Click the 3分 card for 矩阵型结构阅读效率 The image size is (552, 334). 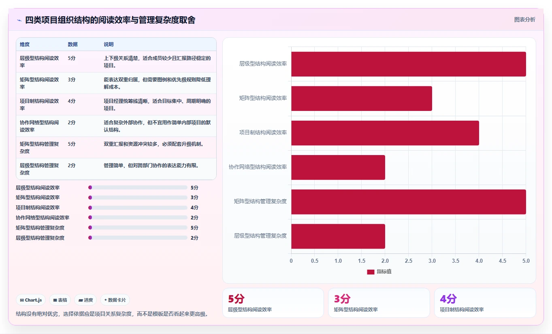tap(379, 303)
